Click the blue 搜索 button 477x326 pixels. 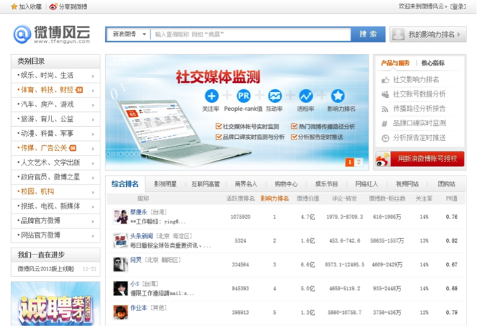[x=368, y=34]
